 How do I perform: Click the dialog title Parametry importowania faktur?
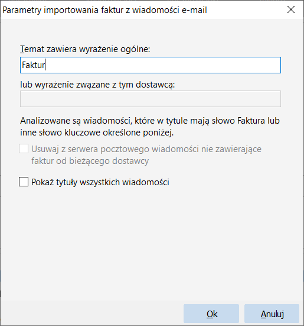pyautogui.click(x=104, y=10)
